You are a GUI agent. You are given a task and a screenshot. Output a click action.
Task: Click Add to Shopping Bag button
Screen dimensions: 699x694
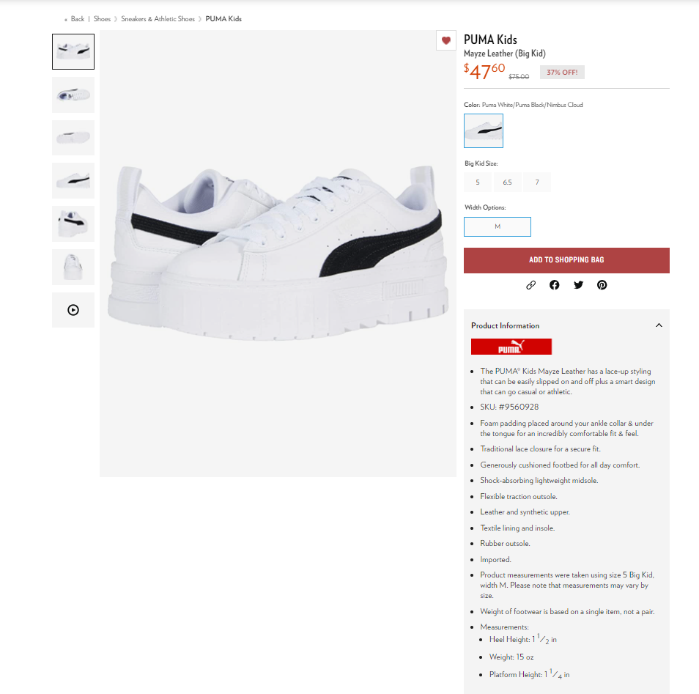(x=566, y=260)
